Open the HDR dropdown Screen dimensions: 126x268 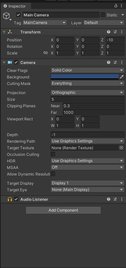pos(88,161)
